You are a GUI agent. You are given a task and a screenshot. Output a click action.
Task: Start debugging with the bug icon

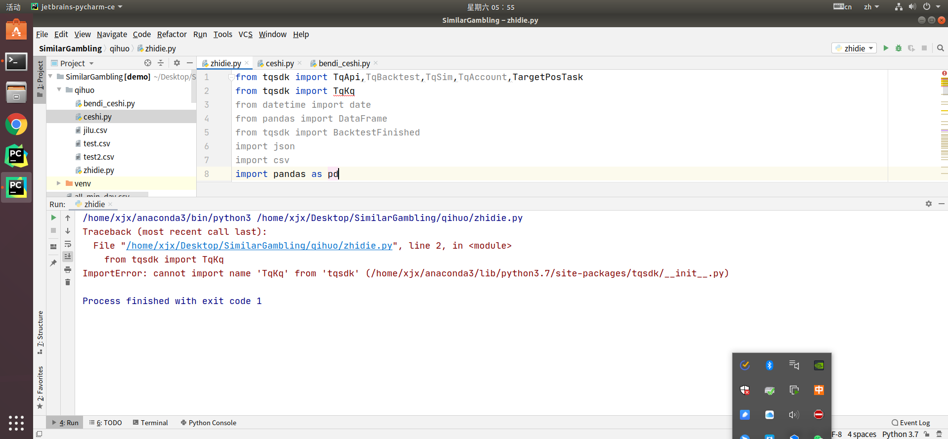pos(899,48)
